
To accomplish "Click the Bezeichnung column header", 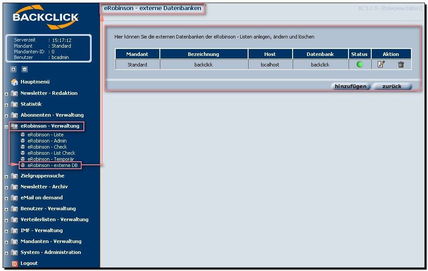I will click(x=204, y=54).
